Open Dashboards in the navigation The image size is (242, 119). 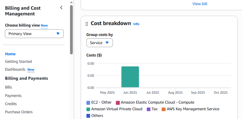point(15,69)
